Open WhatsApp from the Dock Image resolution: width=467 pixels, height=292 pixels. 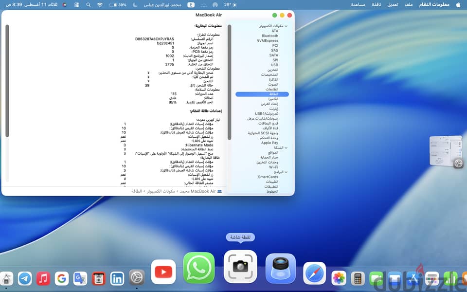(198, 268)
